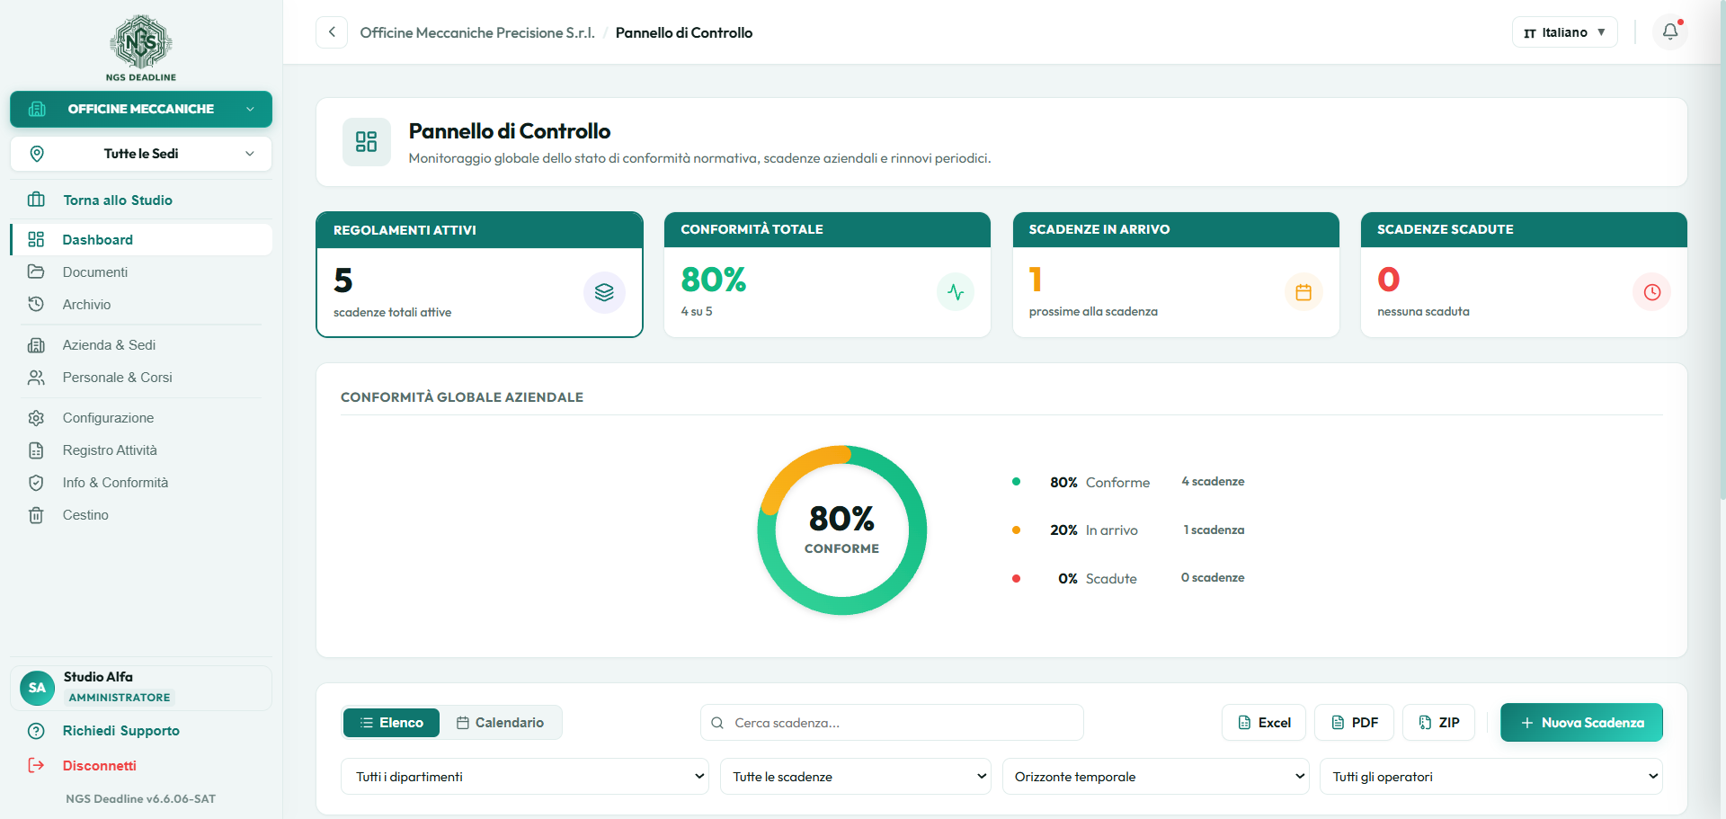1726x819 pixels.
Task: Open the Tutte le scadenze filter
Action: tap(856, 777)
